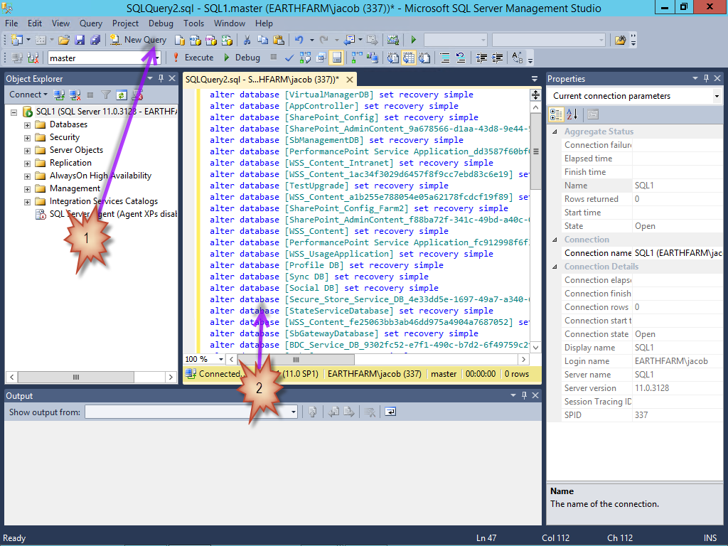
Task: Click the Specify Values for Template Parameters icon
Action: [518, 58]
